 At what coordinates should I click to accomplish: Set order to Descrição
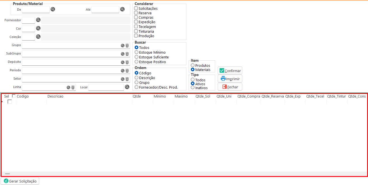(x=137, y=78)
